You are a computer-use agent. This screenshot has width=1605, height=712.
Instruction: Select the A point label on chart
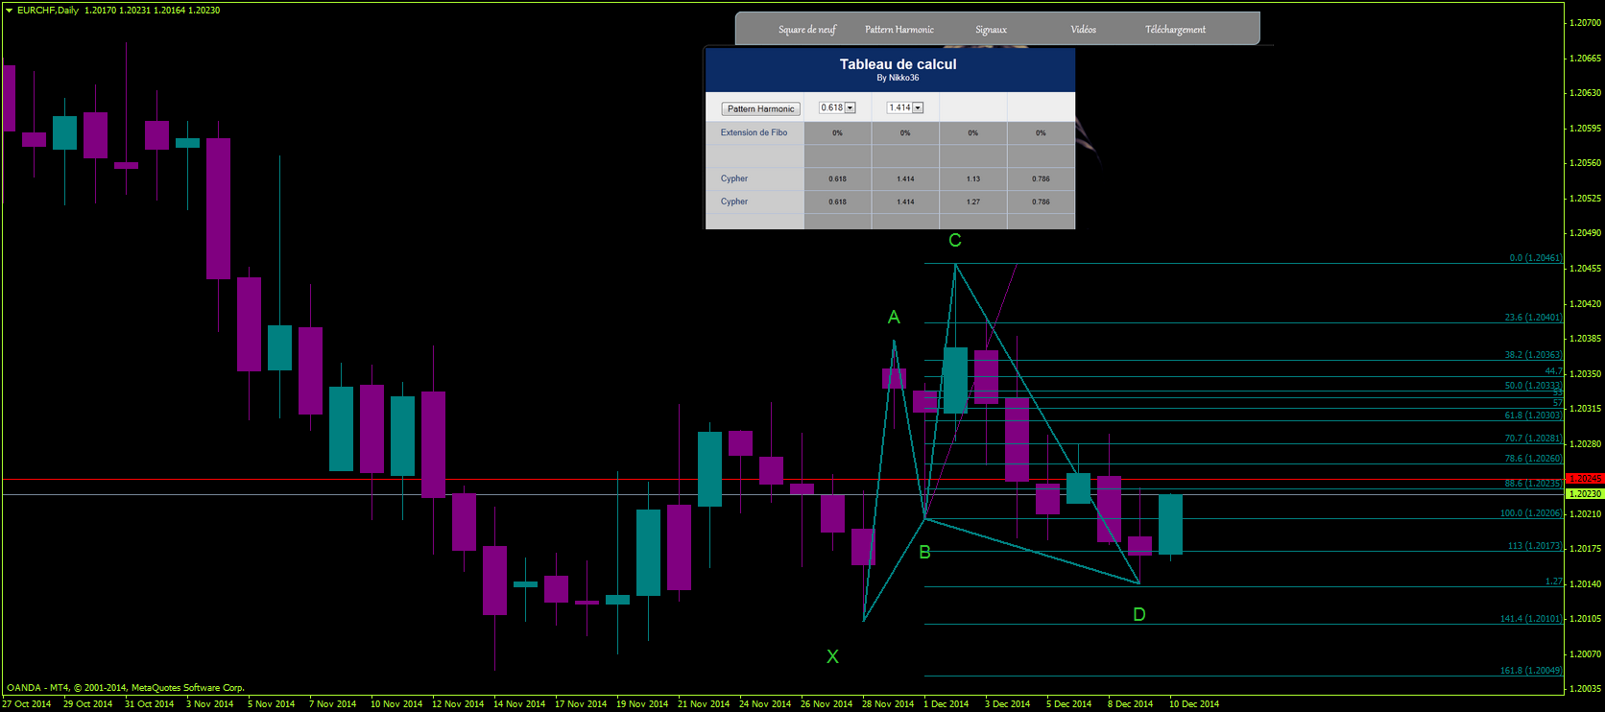[894, 317]
